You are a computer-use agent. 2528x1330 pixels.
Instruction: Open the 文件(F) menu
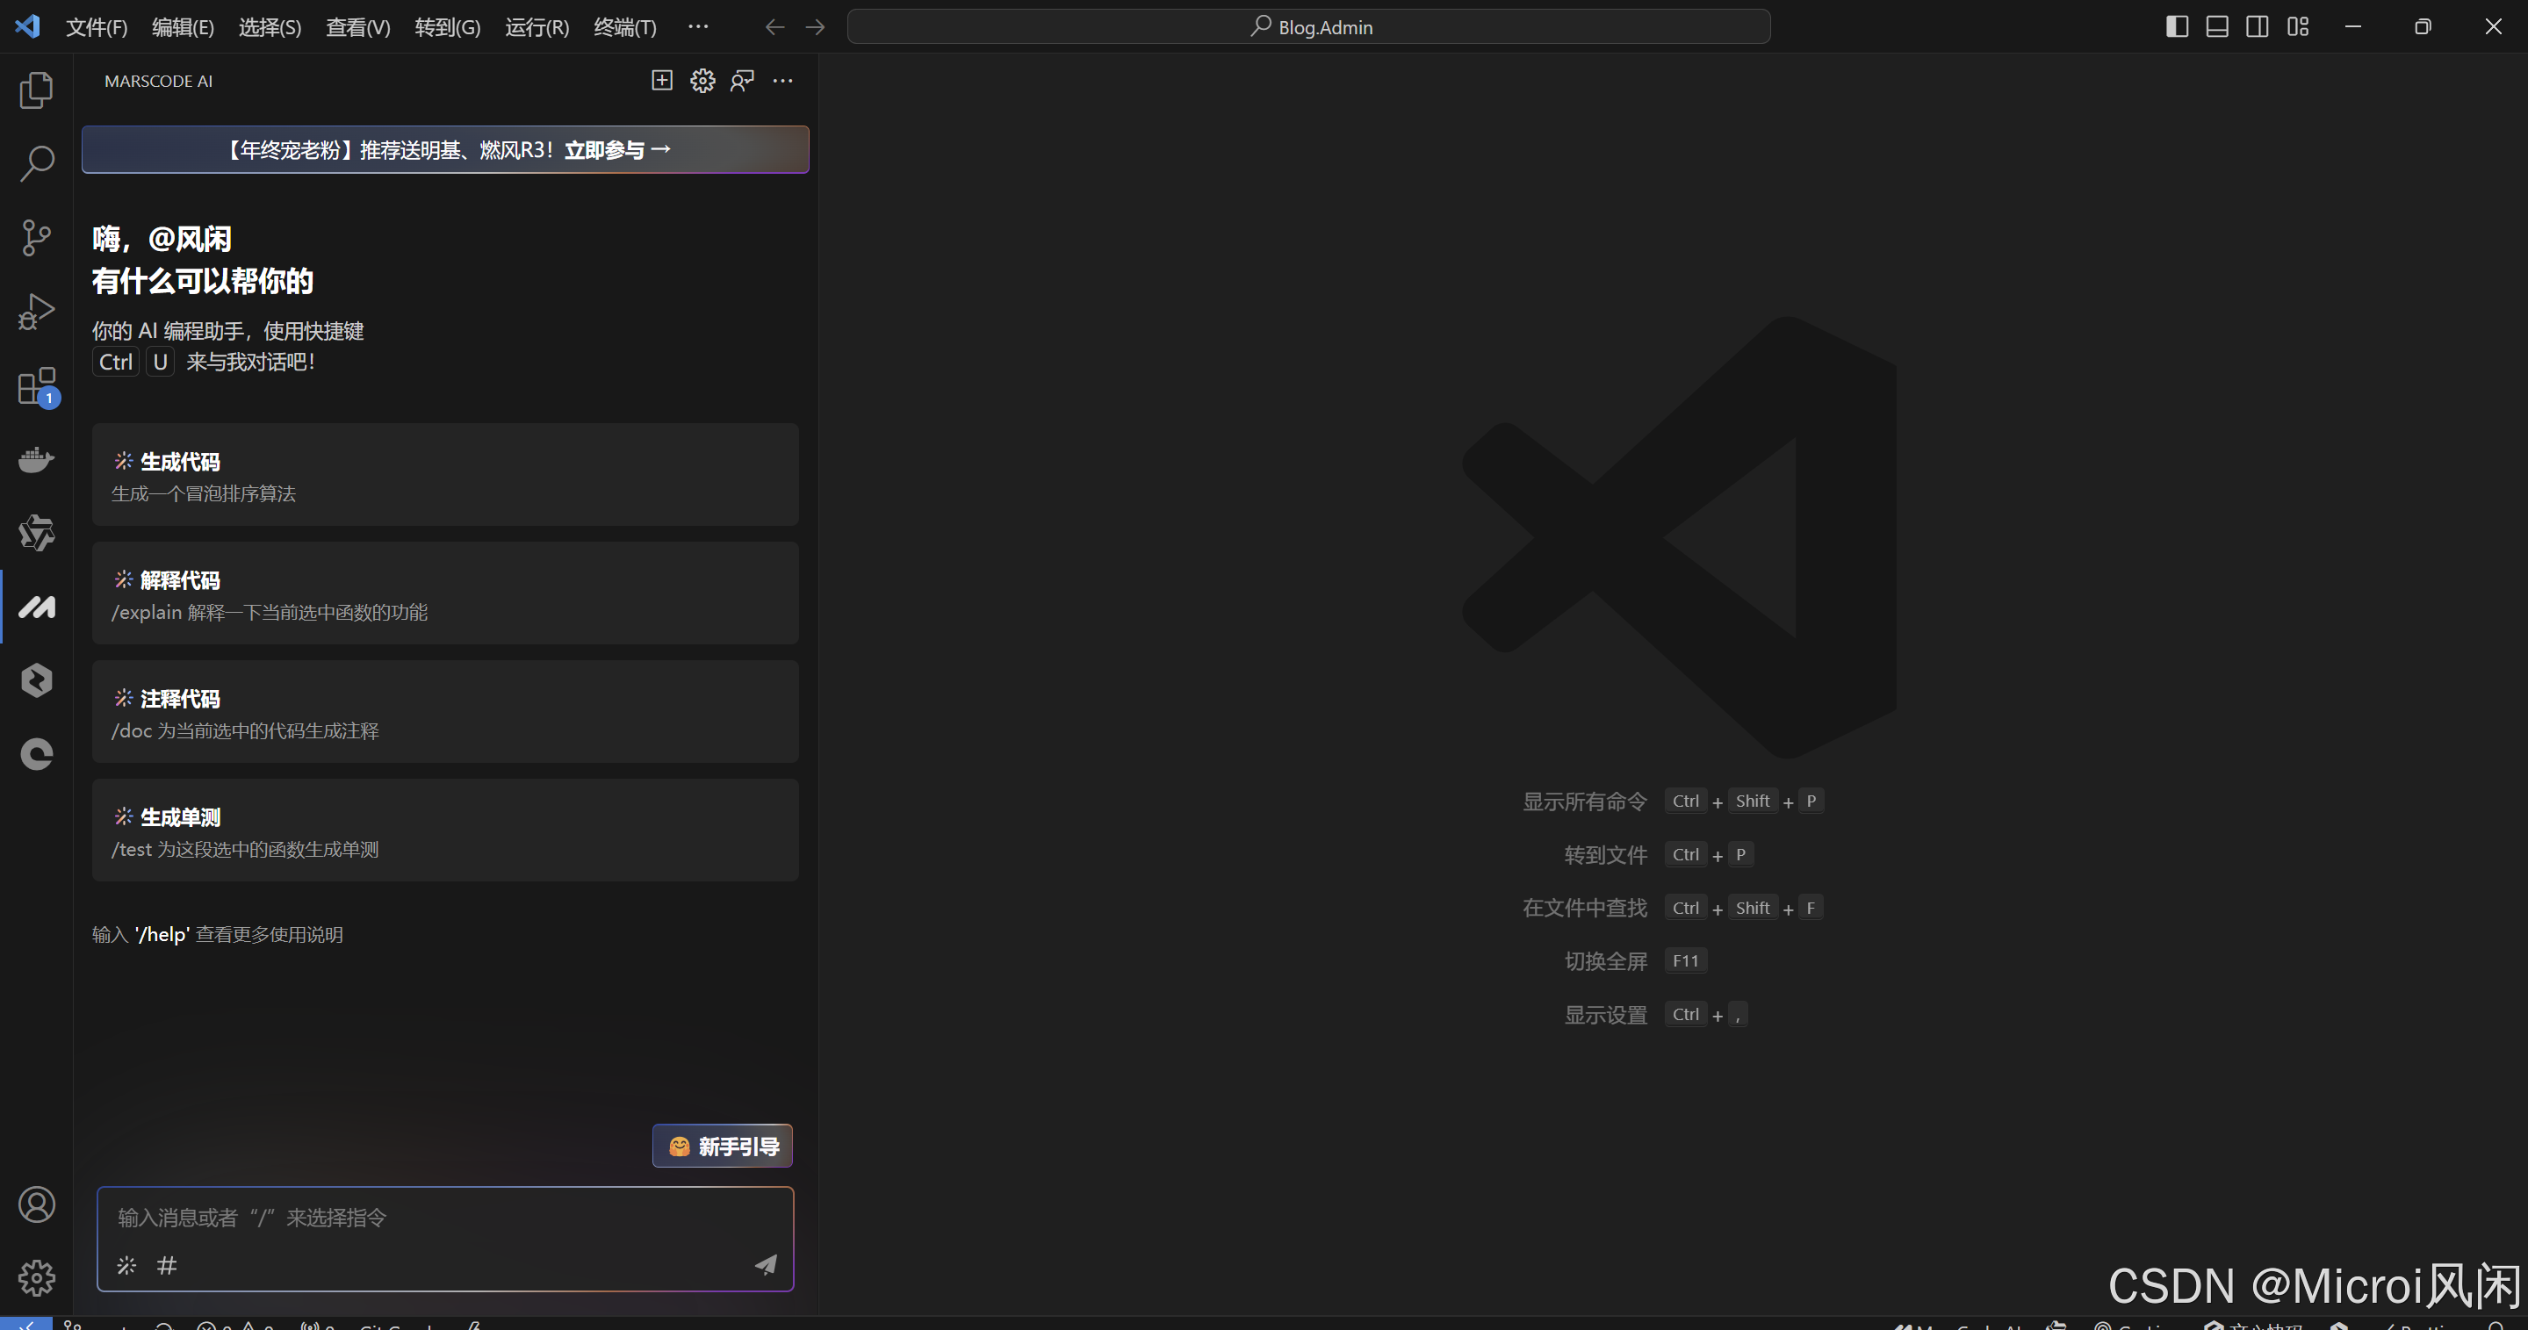coord(97,27)
